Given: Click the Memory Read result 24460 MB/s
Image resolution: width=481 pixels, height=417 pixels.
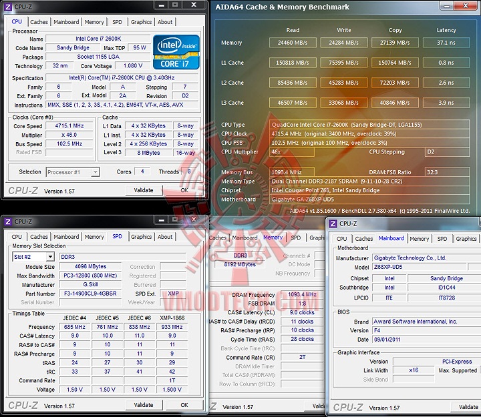Looking at the screenshot, I should click(293, 43).
